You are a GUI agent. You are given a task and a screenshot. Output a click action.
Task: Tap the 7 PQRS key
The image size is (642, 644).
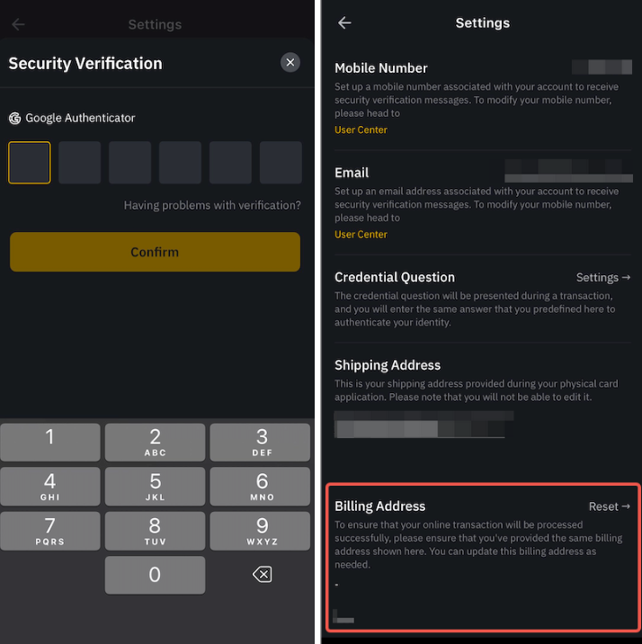[x=50, y=531]
